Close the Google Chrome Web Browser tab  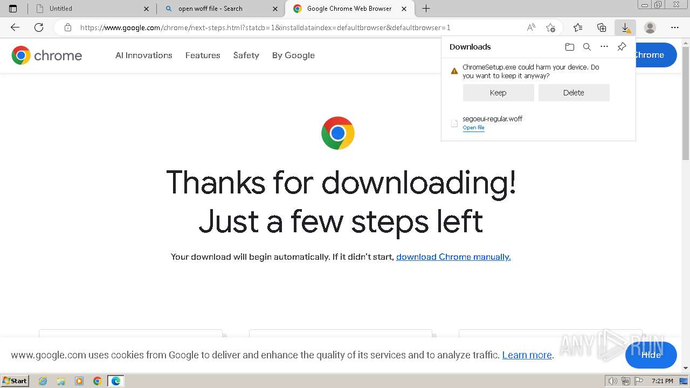pyautogui.click(x=404, y=9)
